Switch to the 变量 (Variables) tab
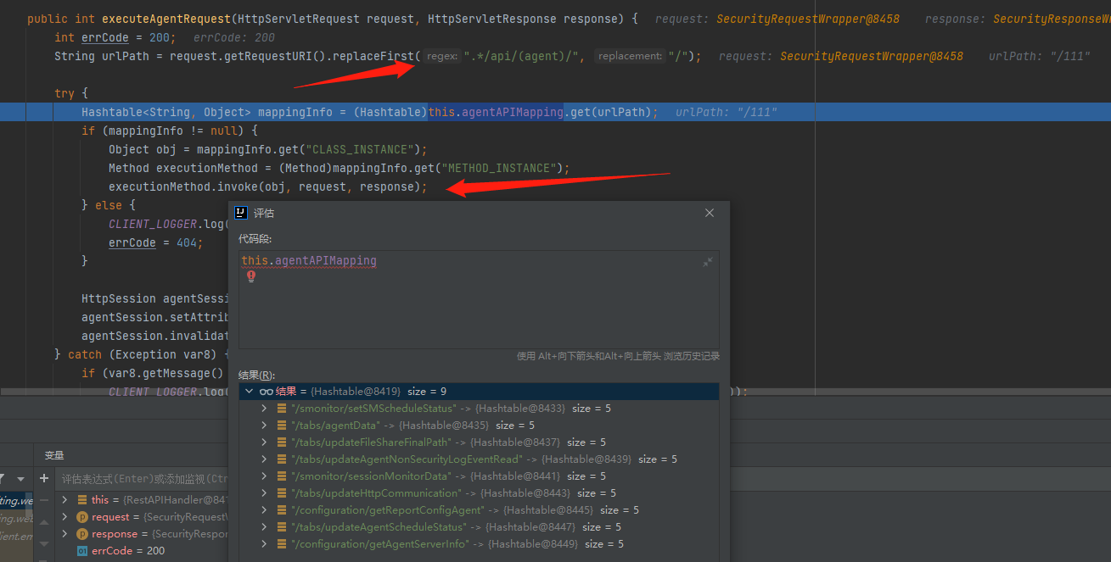 coord(54,455)
